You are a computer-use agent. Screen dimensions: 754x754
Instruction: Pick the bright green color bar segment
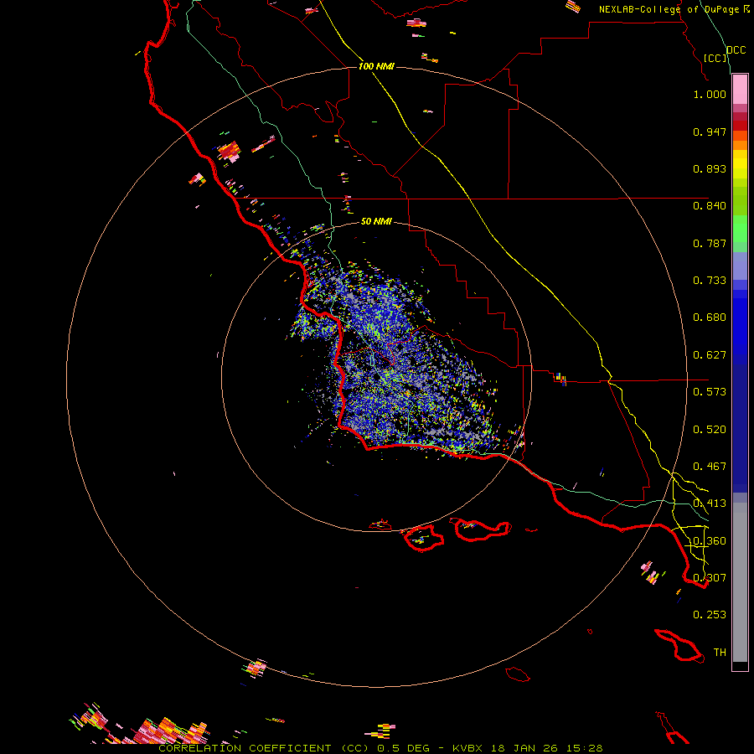pos(740,229)
